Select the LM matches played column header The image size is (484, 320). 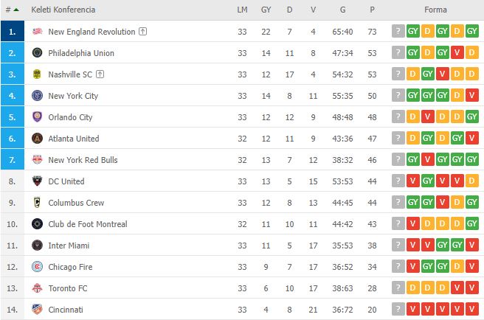point(242,10)
